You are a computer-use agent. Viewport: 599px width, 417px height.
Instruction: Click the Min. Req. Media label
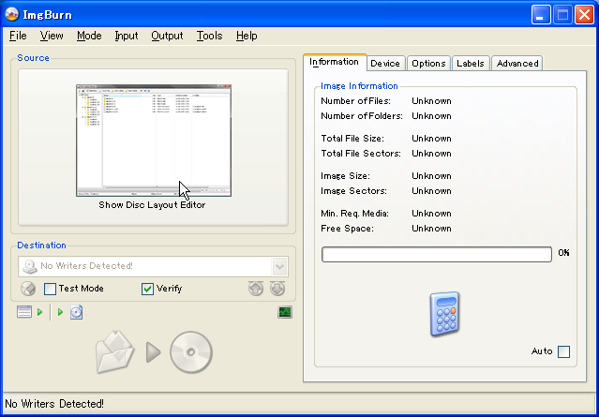coord(355,214)
